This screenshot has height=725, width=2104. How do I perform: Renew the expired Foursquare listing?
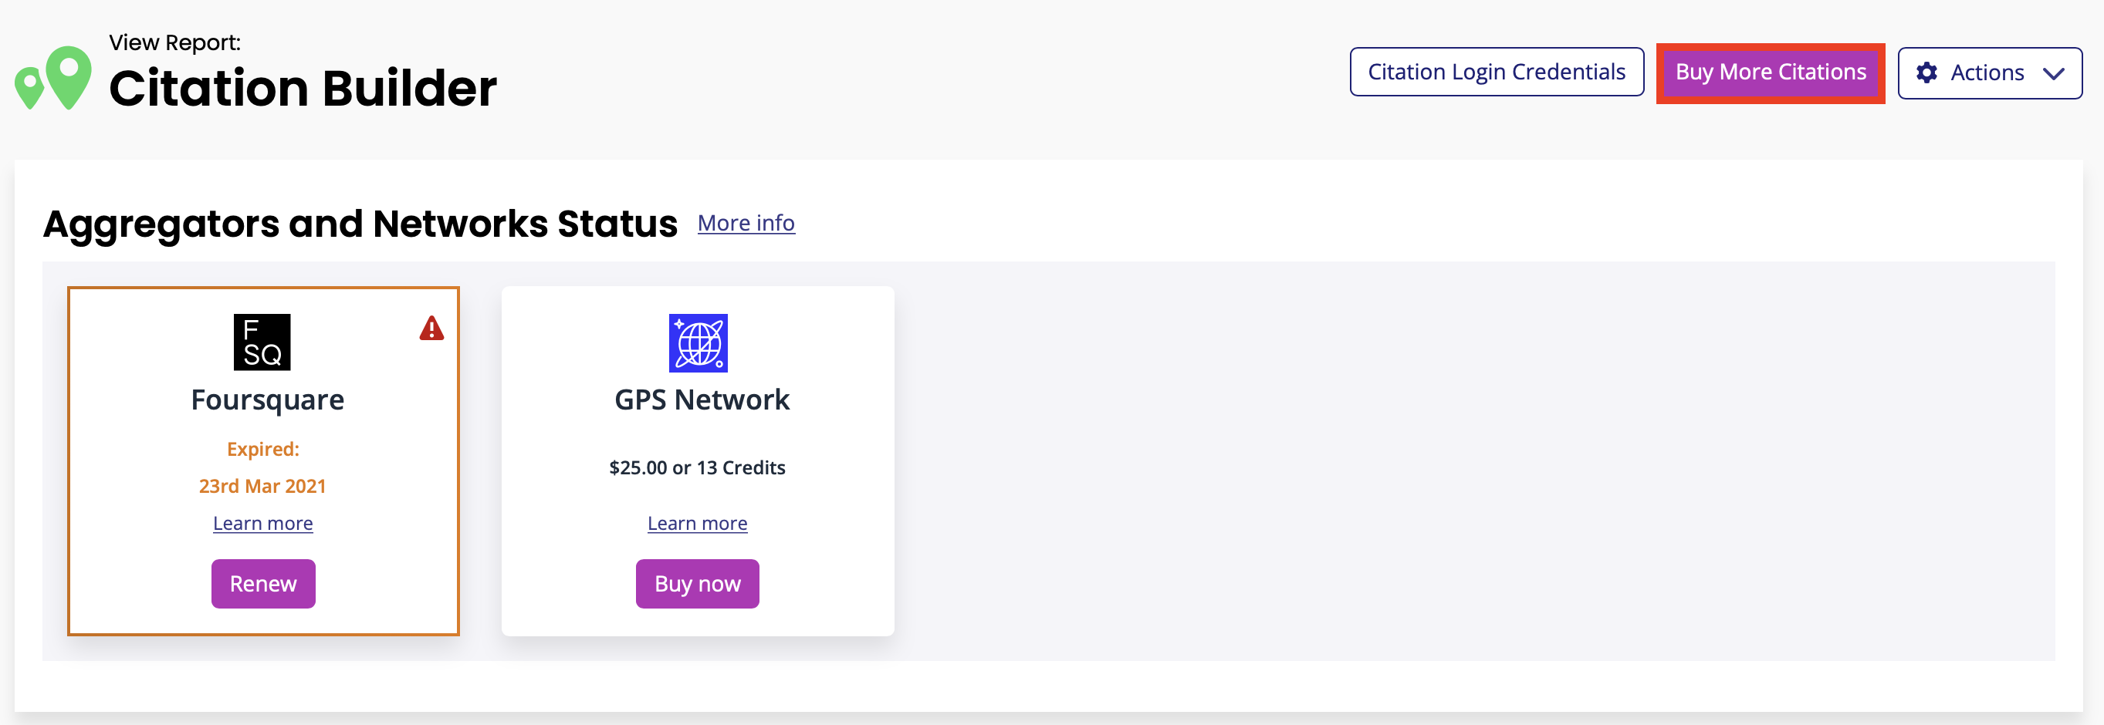point(263,584)
